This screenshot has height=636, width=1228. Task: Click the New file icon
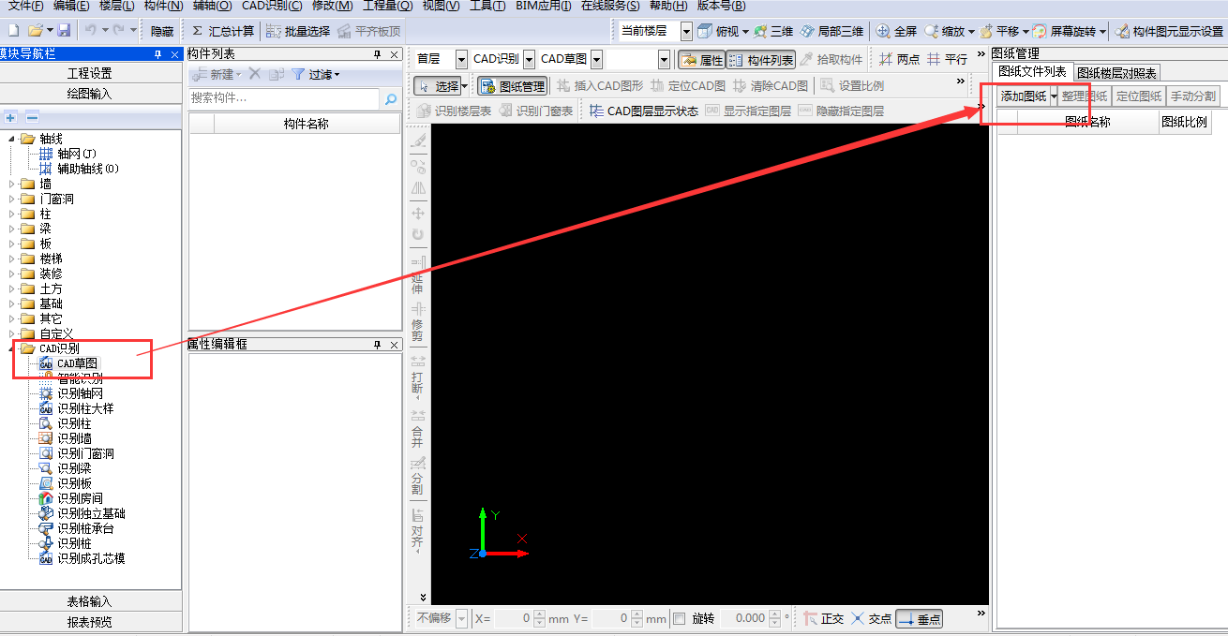click(x=13, y=31)
